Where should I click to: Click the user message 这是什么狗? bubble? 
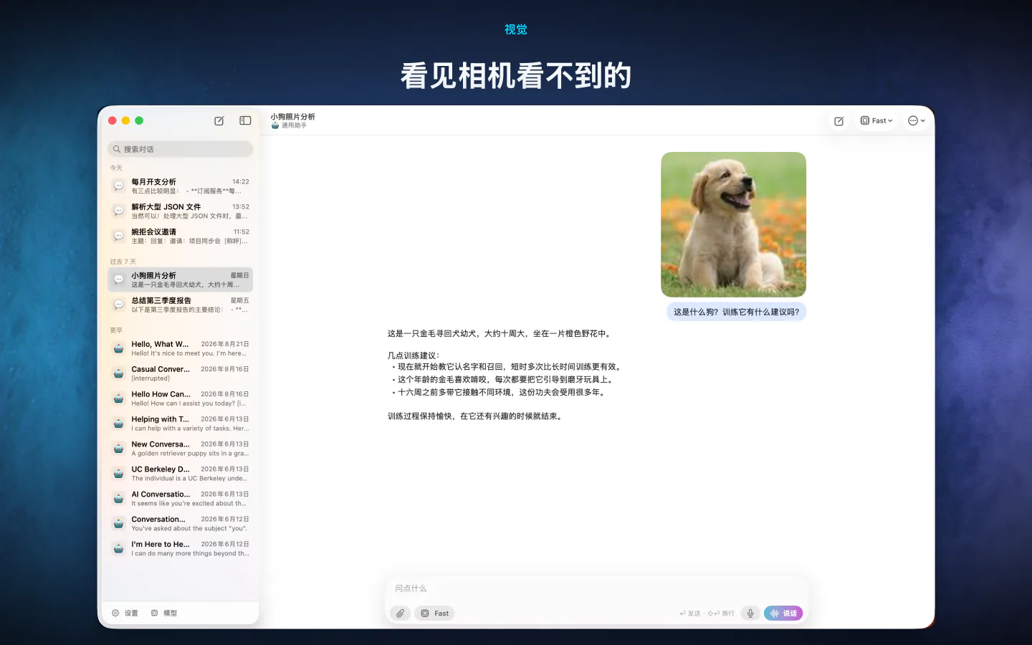(736, 312)
